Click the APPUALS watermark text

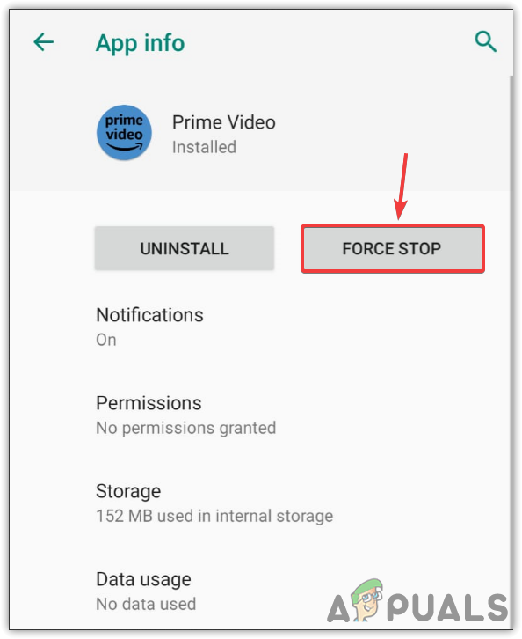tap(417, 606)
